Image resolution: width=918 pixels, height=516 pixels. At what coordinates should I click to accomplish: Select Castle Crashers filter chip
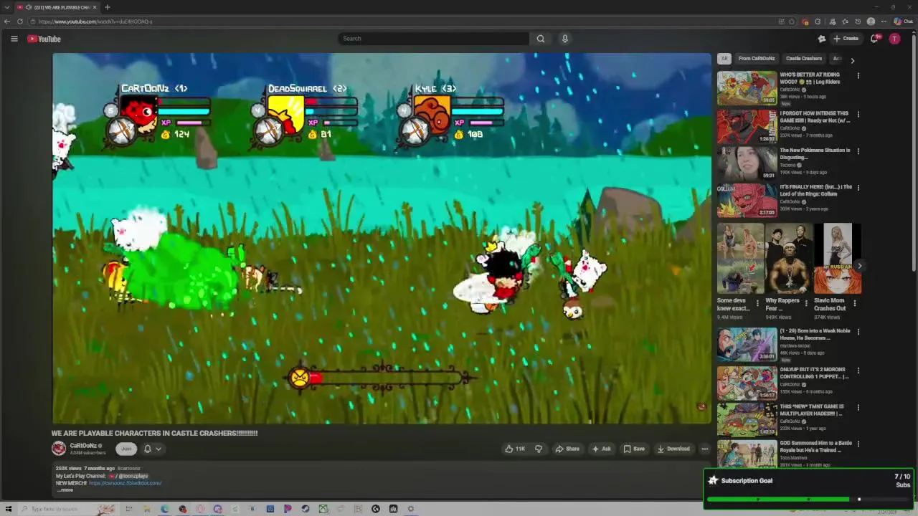[804, 59]
